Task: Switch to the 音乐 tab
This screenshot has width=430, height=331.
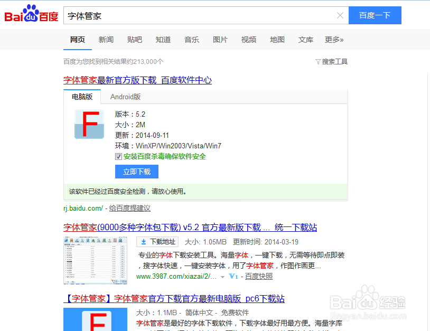Action: click(x=191, y=40)
